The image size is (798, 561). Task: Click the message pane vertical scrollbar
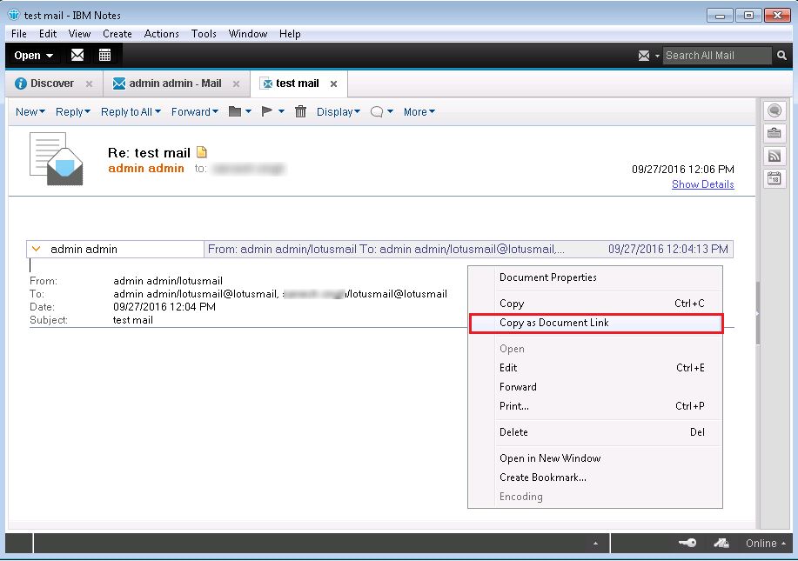pyautogui.click(x=757, y=314)
